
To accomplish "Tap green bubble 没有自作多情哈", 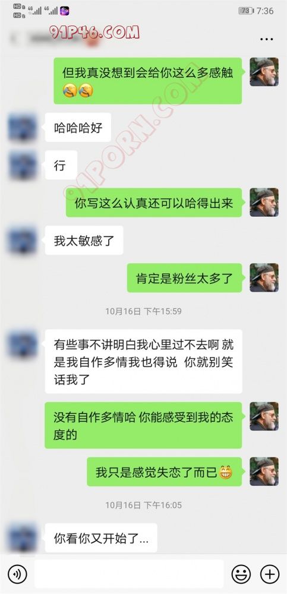I will coord(143,425).
